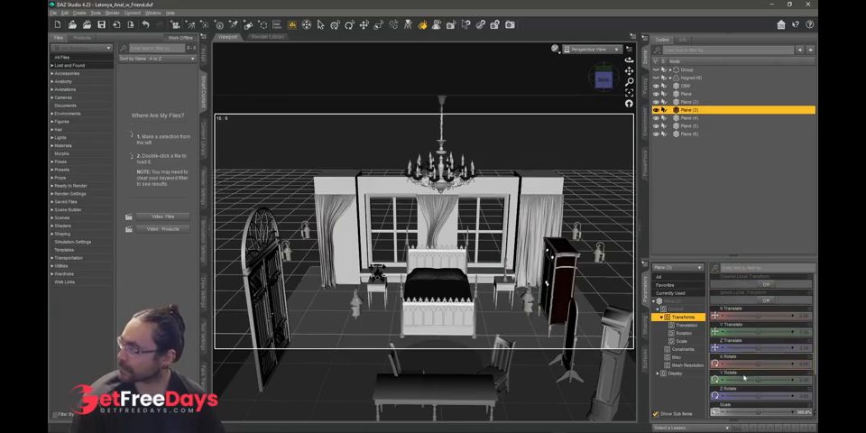Click the Save floppy disk icon
The height and width of the screenshot is (433, 866).
click(x=102, y=25)
